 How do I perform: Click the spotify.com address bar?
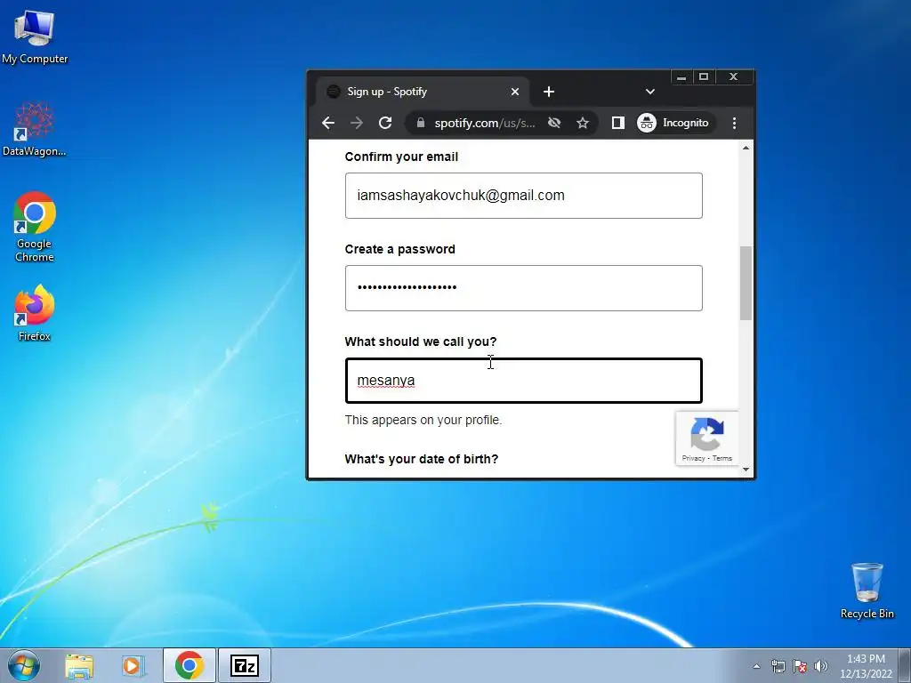tap(485, 123)
